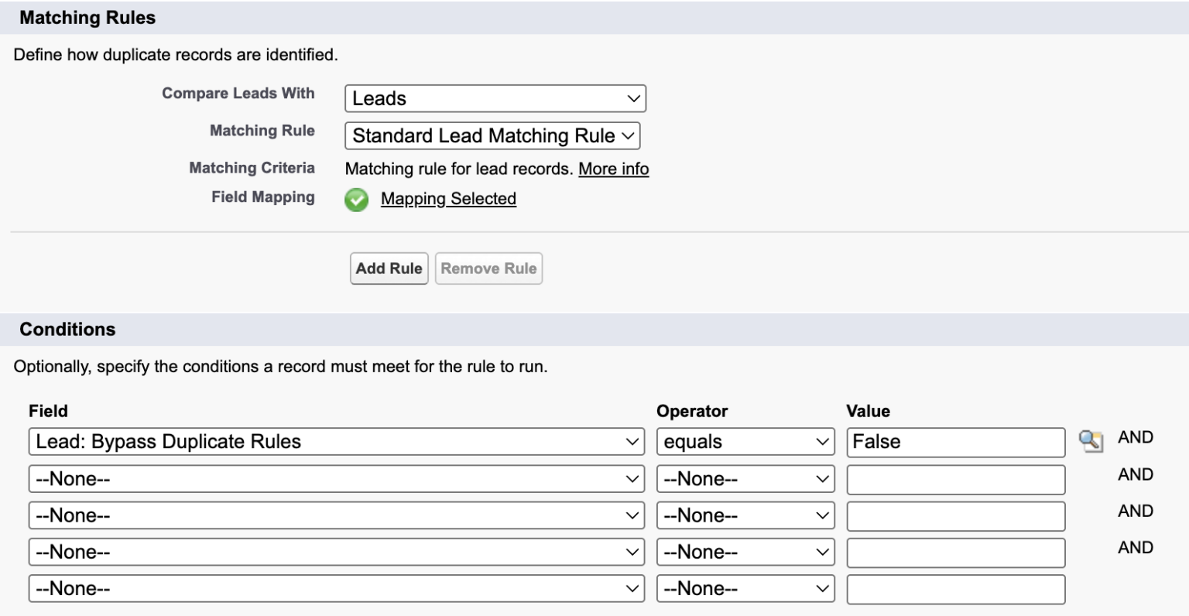Click the empty Value field in second row
1189x616 pixels.
point(955,478)
